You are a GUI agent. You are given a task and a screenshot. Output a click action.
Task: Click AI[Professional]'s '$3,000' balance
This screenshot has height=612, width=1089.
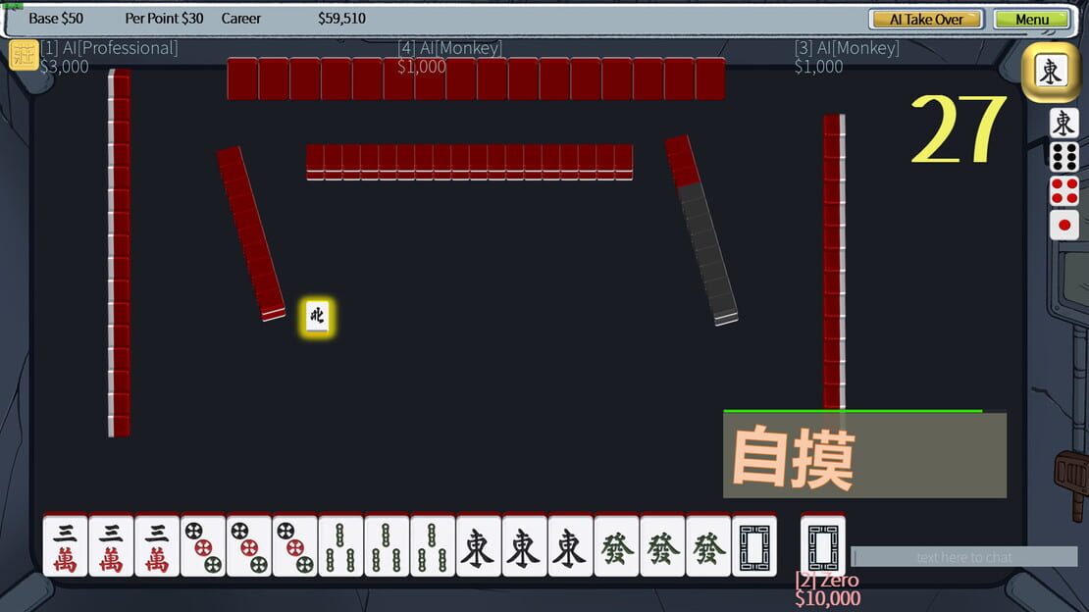click(x=65, y=67)
